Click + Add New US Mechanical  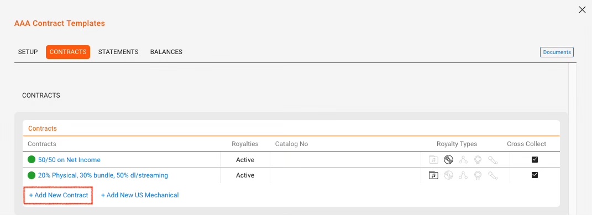click(140, 195)
